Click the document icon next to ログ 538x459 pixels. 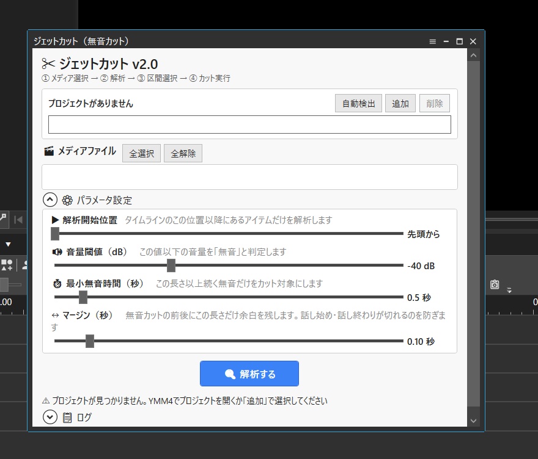(66, 417)
